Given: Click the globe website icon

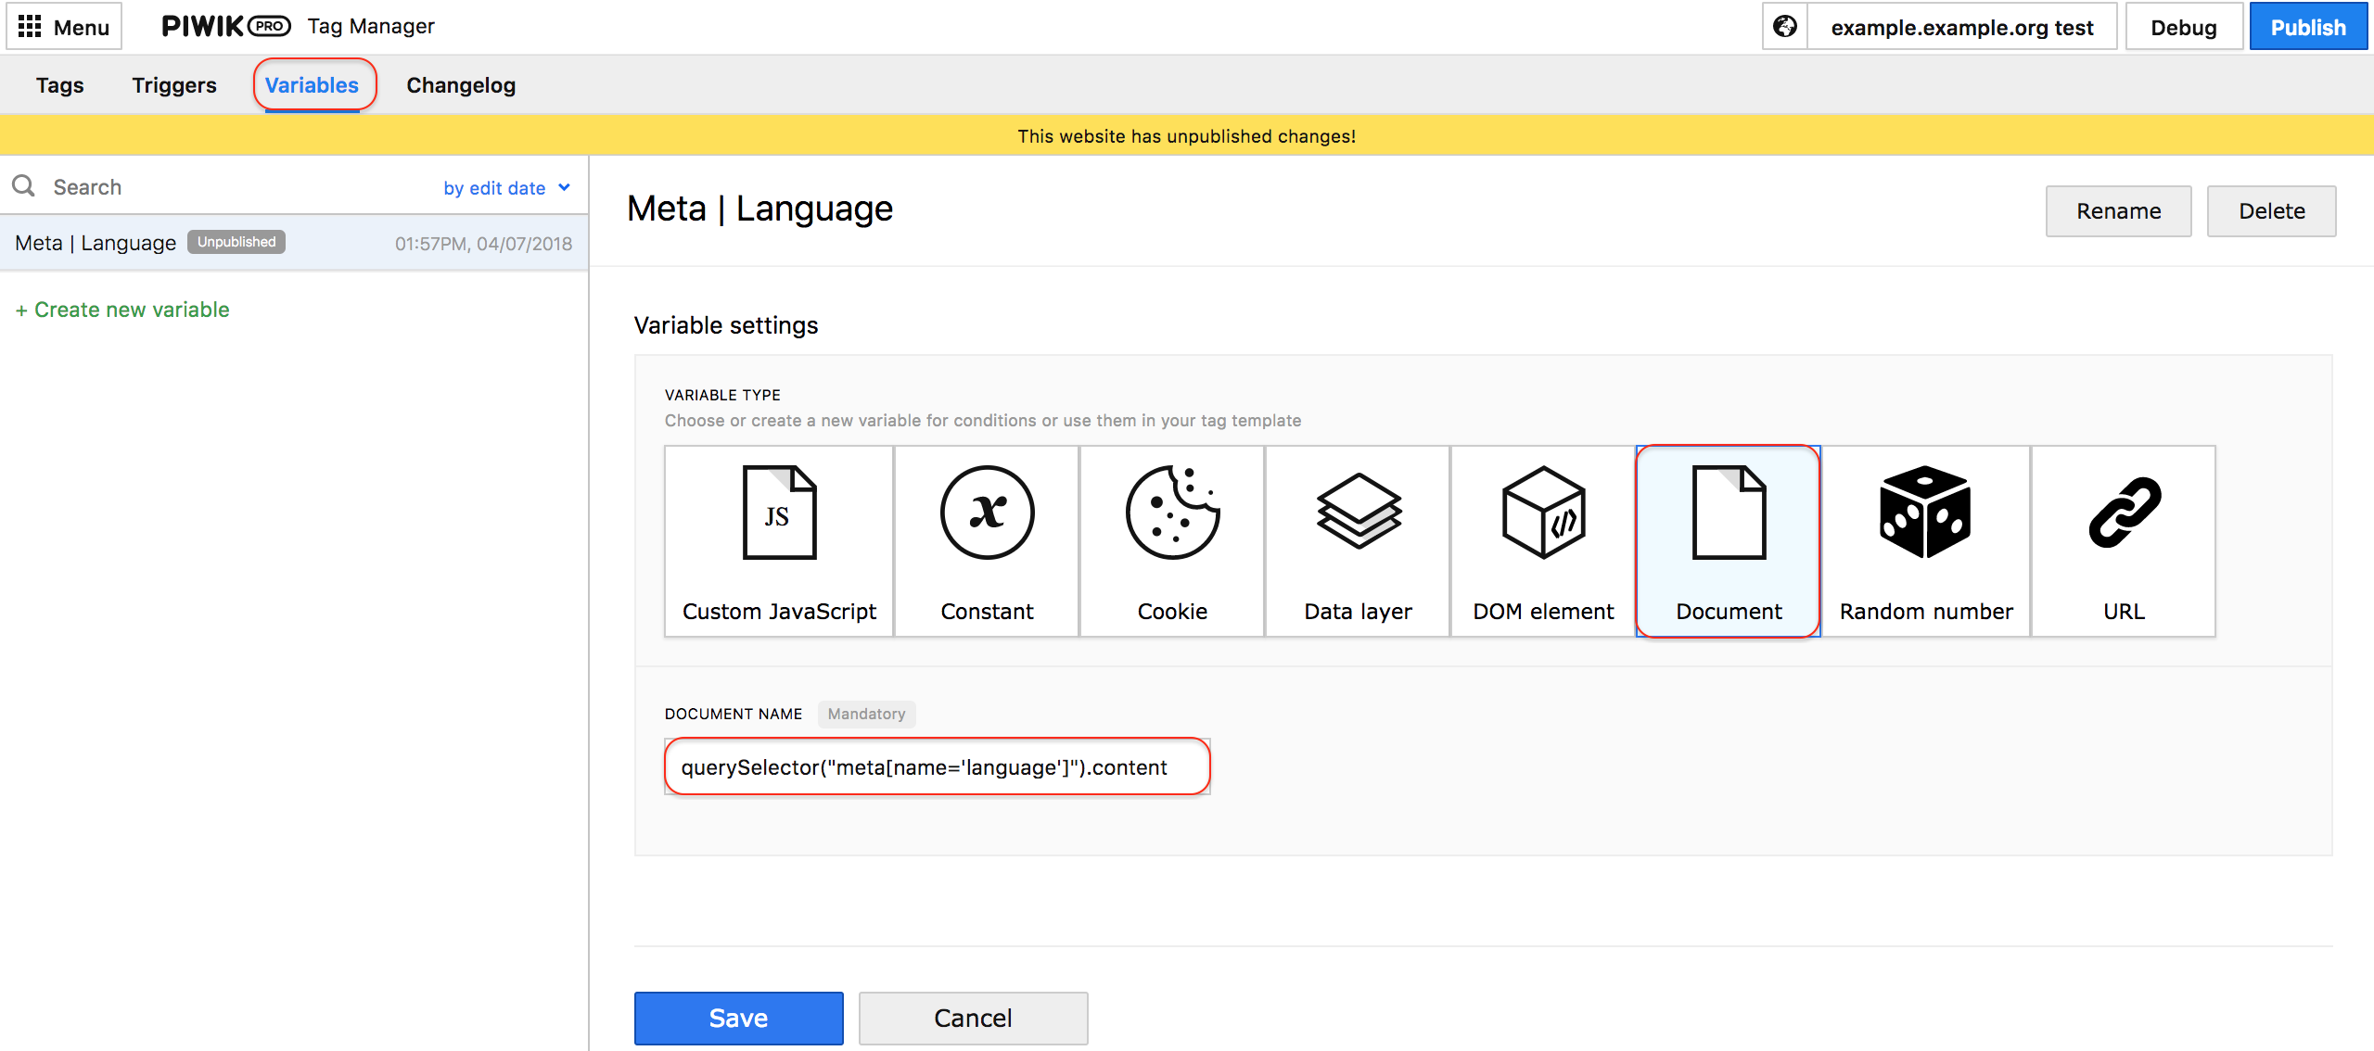Looking at the screenshot, I should click(1785, 27).
